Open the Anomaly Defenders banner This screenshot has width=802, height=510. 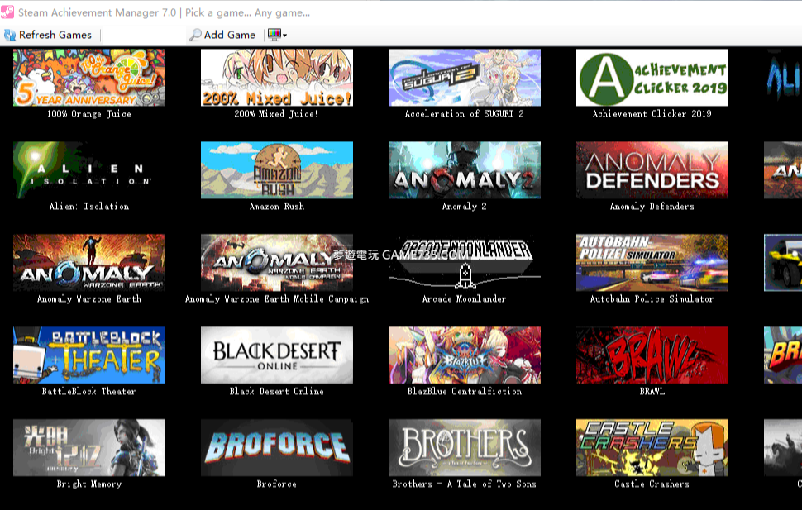652,169
